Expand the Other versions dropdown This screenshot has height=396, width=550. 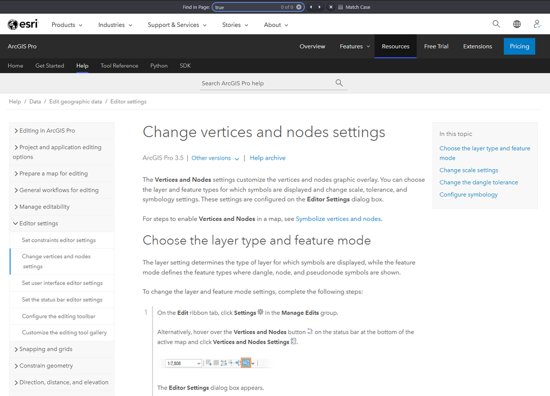pos(215,158)
